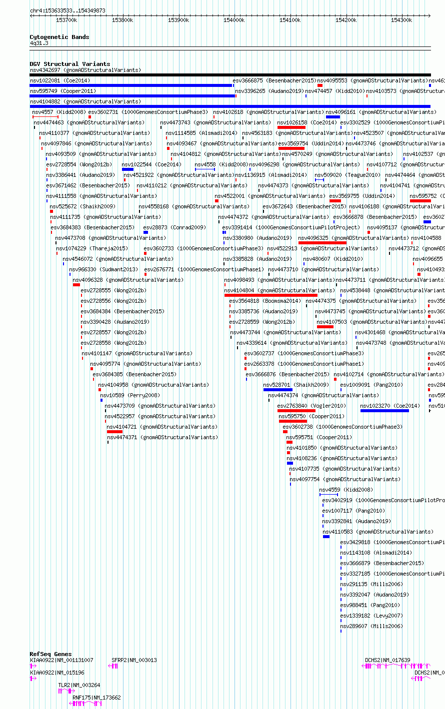
Task: Select nsv480607 (Kidd2010) variant
Action: click(333, 259)
